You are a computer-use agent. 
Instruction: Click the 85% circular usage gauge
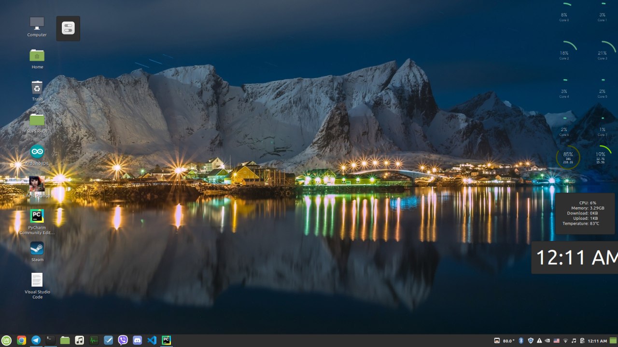(x=568, y=158)
